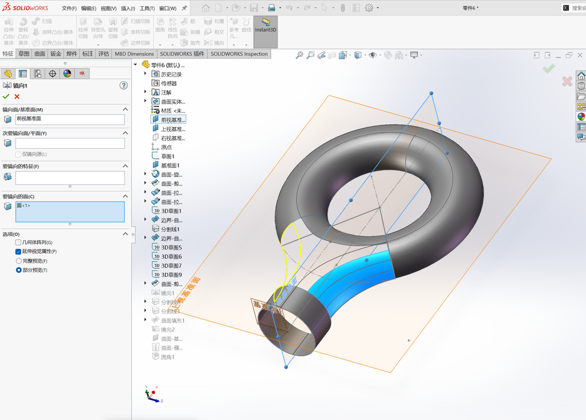Switch to the FeatureManager design tree tab icon

[x=8, y=74]
